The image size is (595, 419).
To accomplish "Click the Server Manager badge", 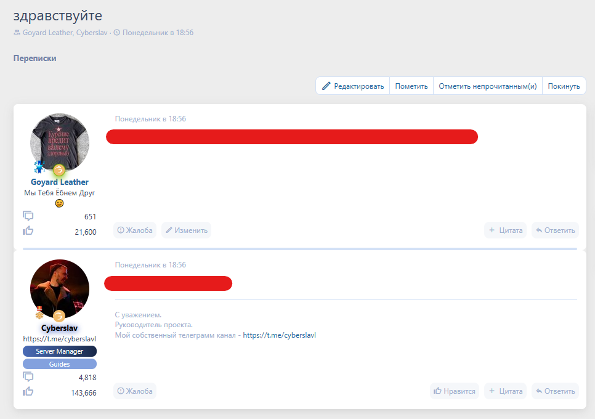I will click(60, 351).
